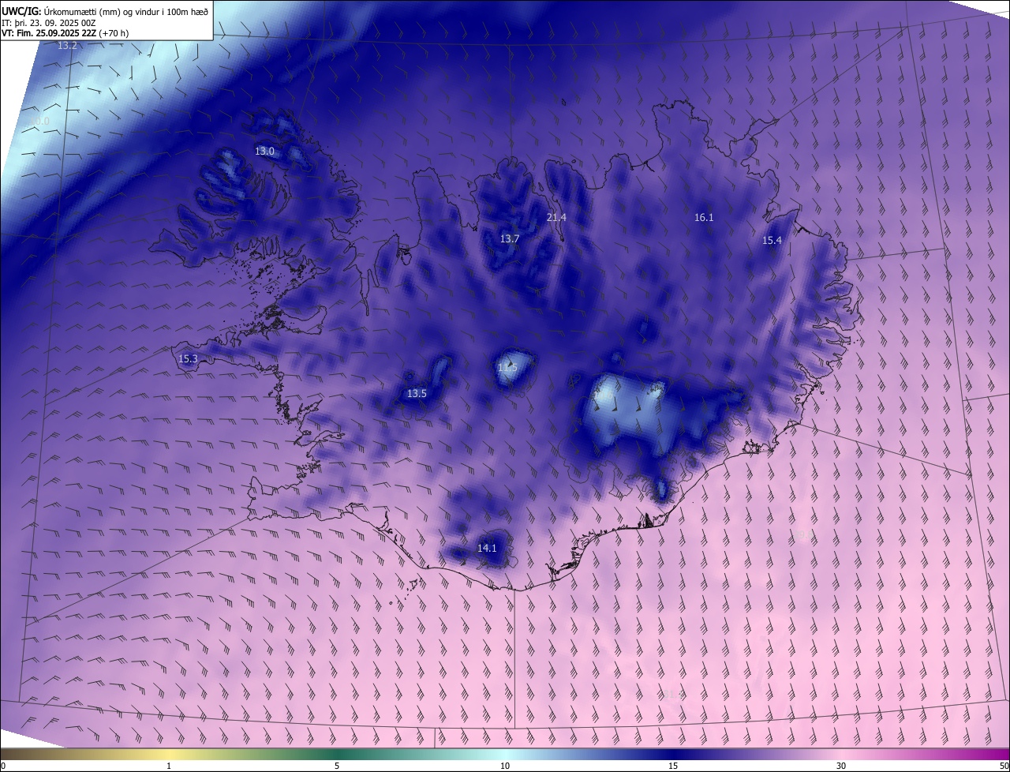The image size is (1010, 772).
Task: Click the 21.4 value on the map
Action: click(556, 217)
